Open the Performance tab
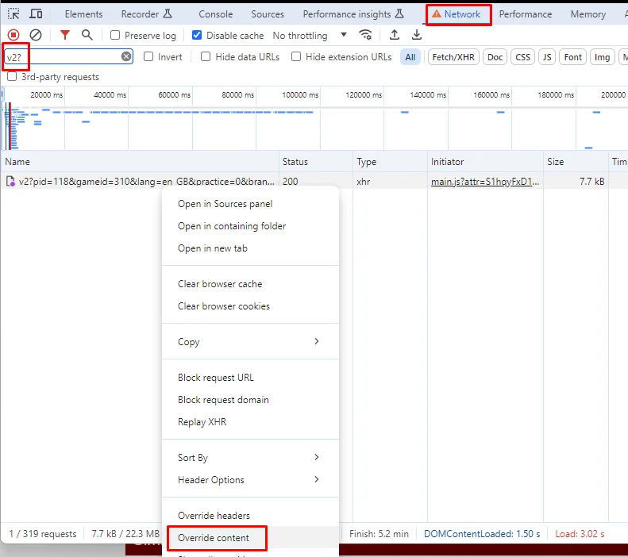This screenshot has height=557, width=628. (525, 14)
